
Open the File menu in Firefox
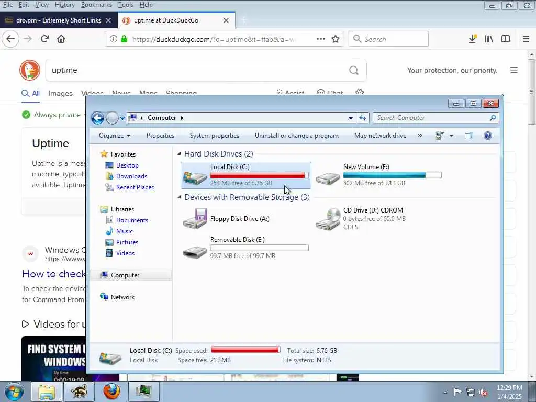pos(7,5)
